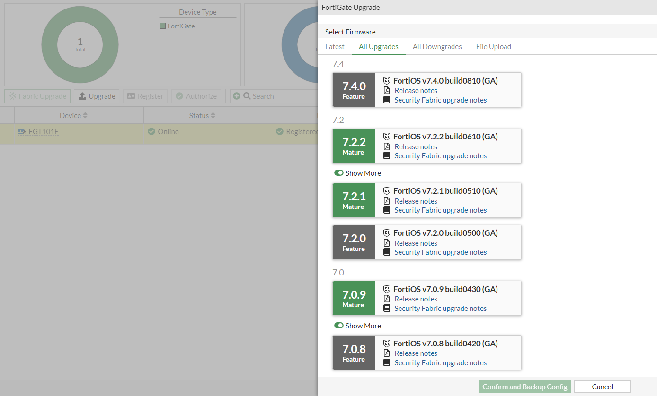Click PDF icon for 7.2.0 release notes
Image resolution: width=657 pixels, height=396 pixels.
click(x=387, y=243)
